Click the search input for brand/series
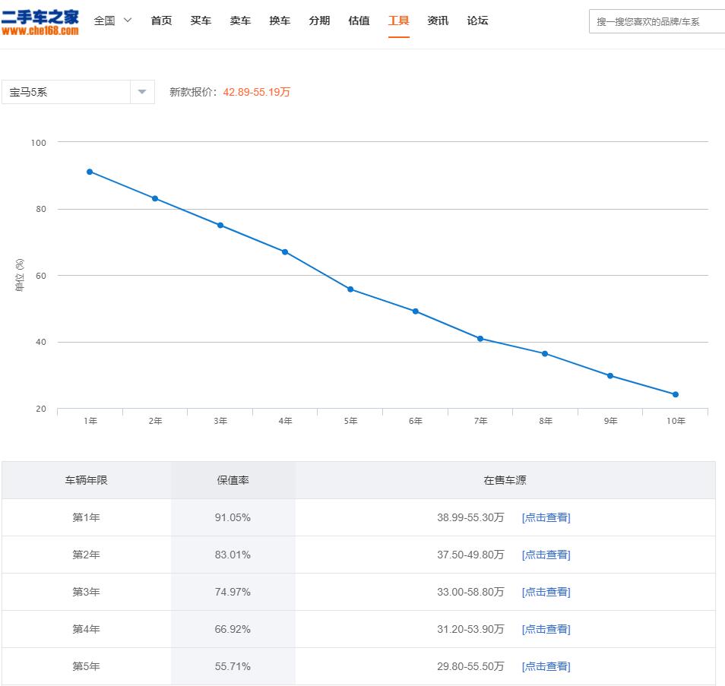This screenshot has height=686, width=725. tap(657, 21)
